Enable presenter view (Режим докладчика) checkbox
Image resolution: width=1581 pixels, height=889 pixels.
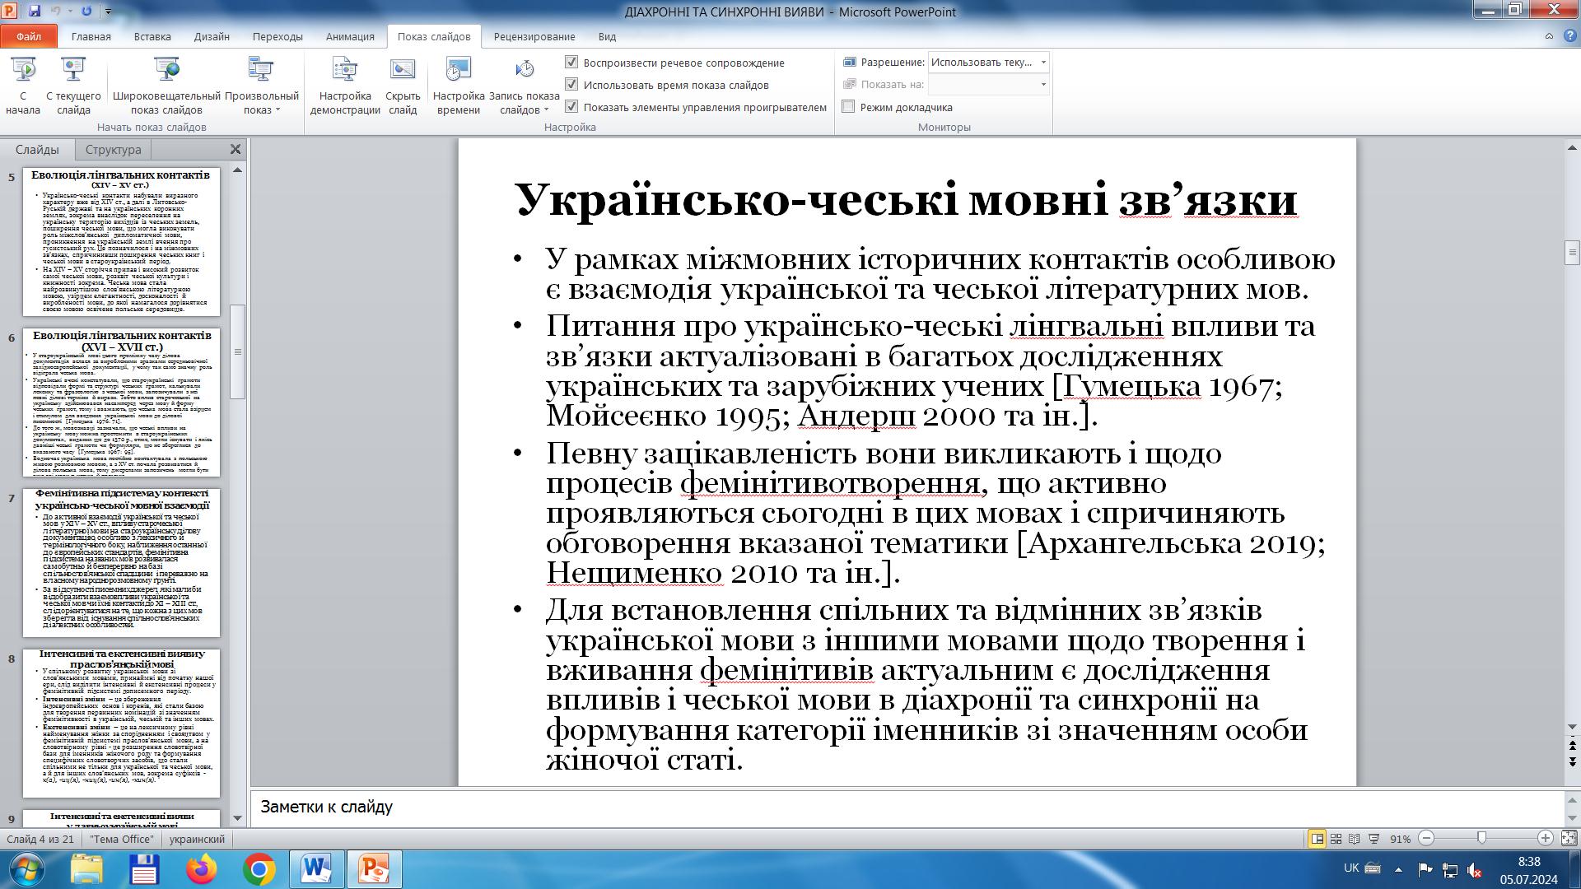point(848,107)
